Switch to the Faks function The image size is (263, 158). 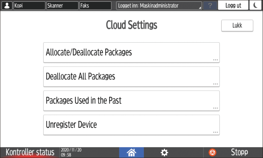tap(95, 6)
